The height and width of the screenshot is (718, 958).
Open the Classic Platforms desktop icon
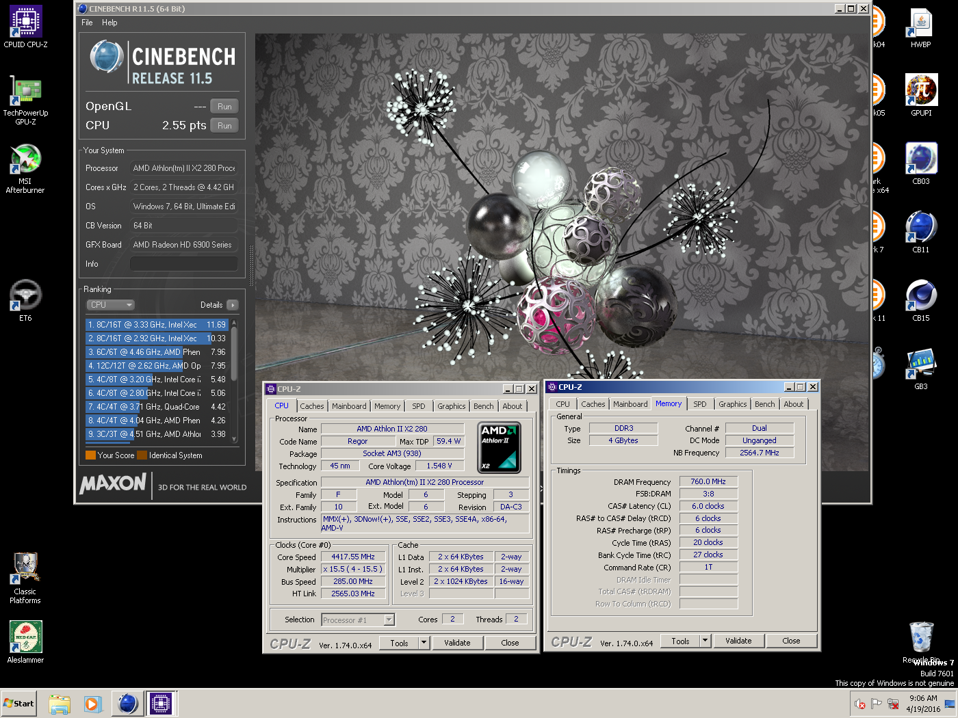(25, 579)
